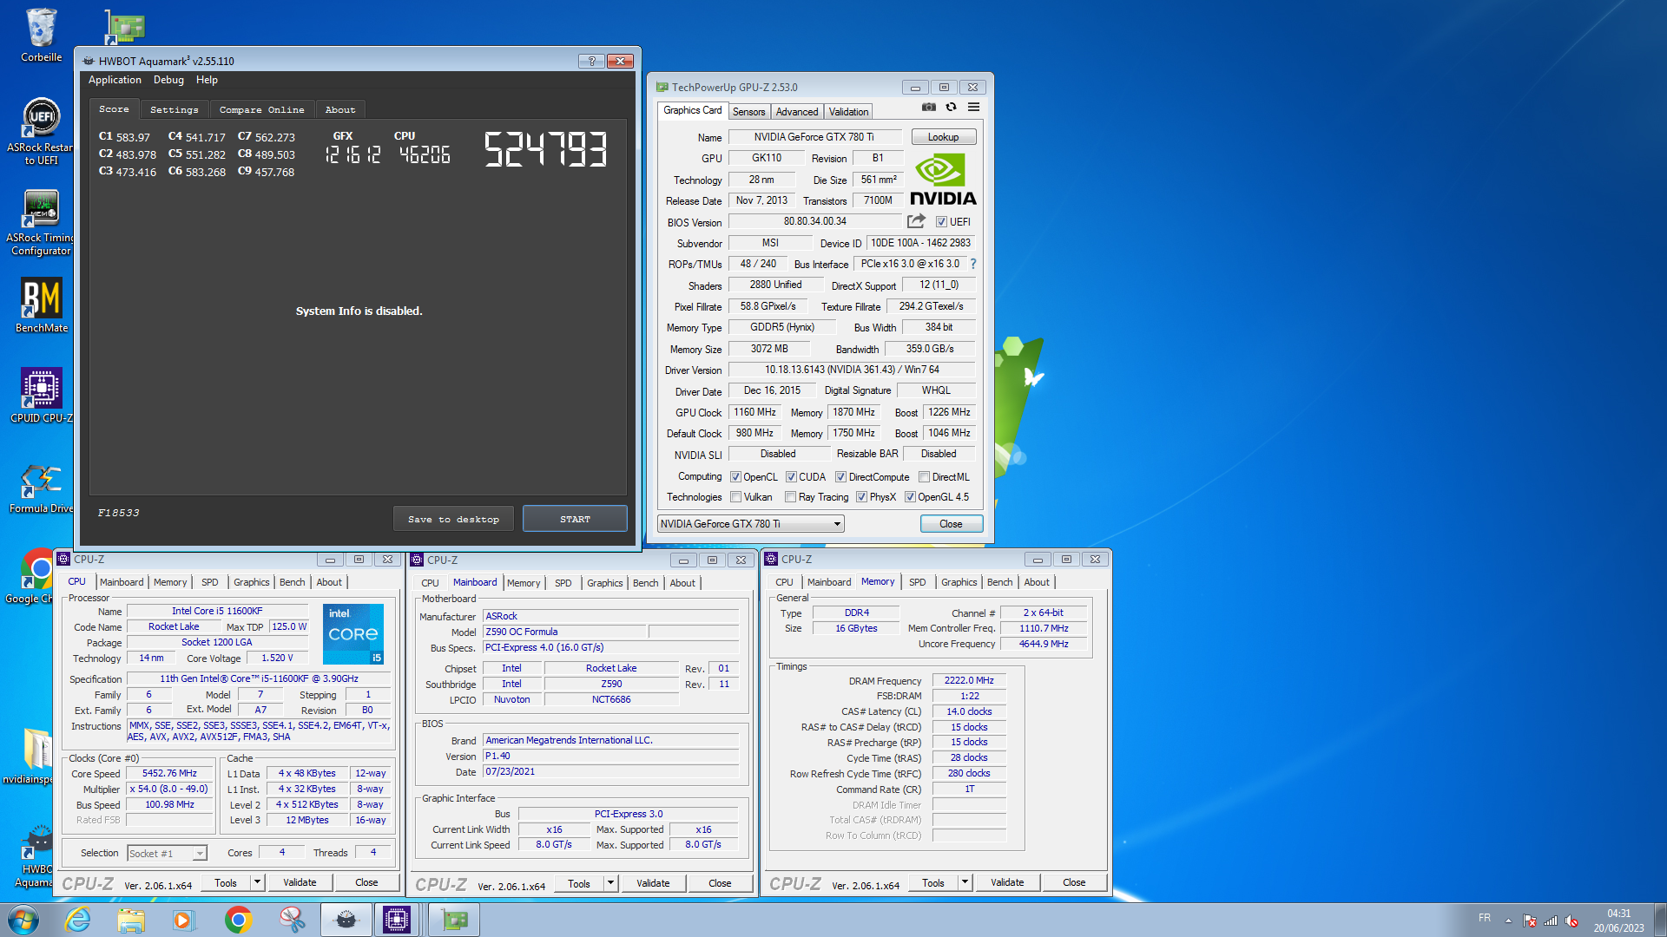The height and width of the screenshot is (937, 1667).
Task: Click the GPU-Z screenshot camera icon
Action: coord(929,108)
